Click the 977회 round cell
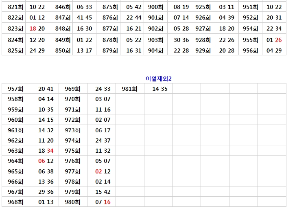This screenshot has width=297, height=217. click(x=73, y=171)
